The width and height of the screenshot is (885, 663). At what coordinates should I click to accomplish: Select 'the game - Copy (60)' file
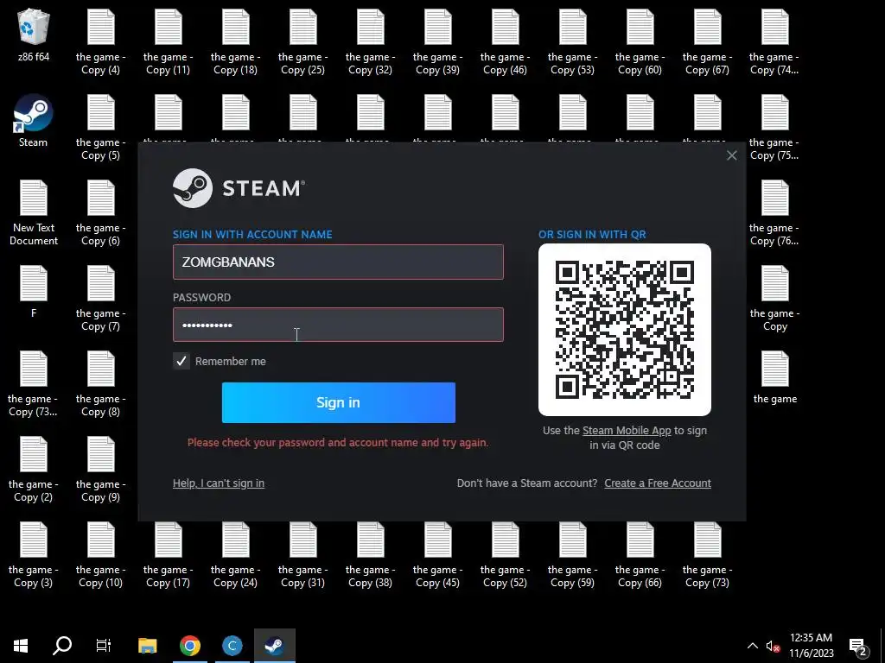(640, 41)
